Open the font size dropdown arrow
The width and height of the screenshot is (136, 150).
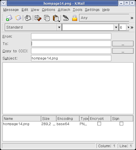tap(128, 27)
